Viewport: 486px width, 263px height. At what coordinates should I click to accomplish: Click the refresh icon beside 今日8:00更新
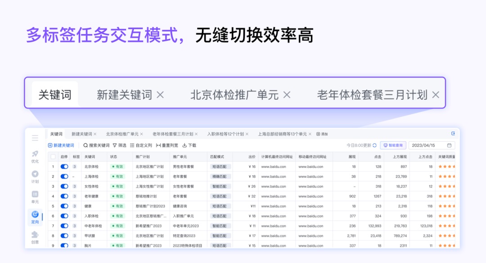tap(374, 146)
